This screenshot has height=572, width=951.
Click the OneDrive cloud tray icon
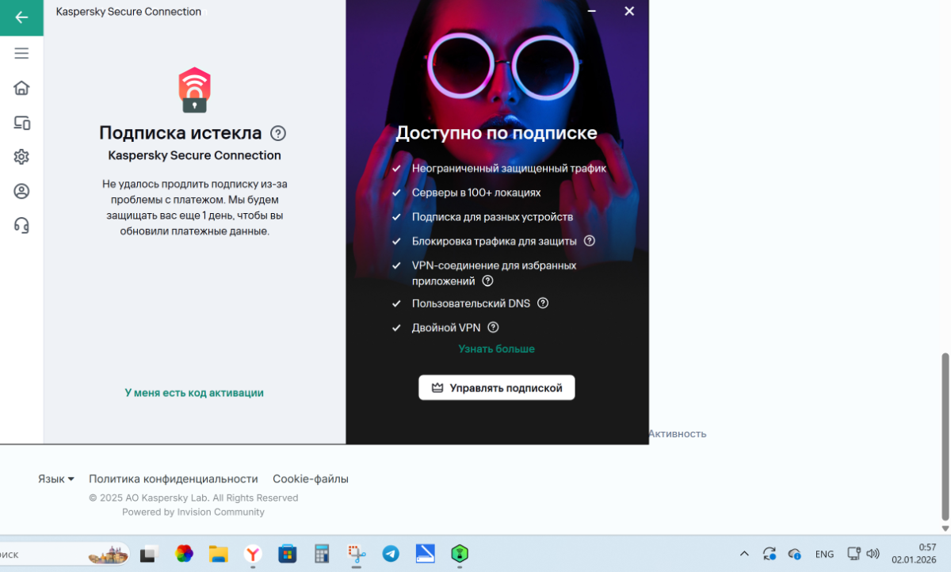point(795,554)
